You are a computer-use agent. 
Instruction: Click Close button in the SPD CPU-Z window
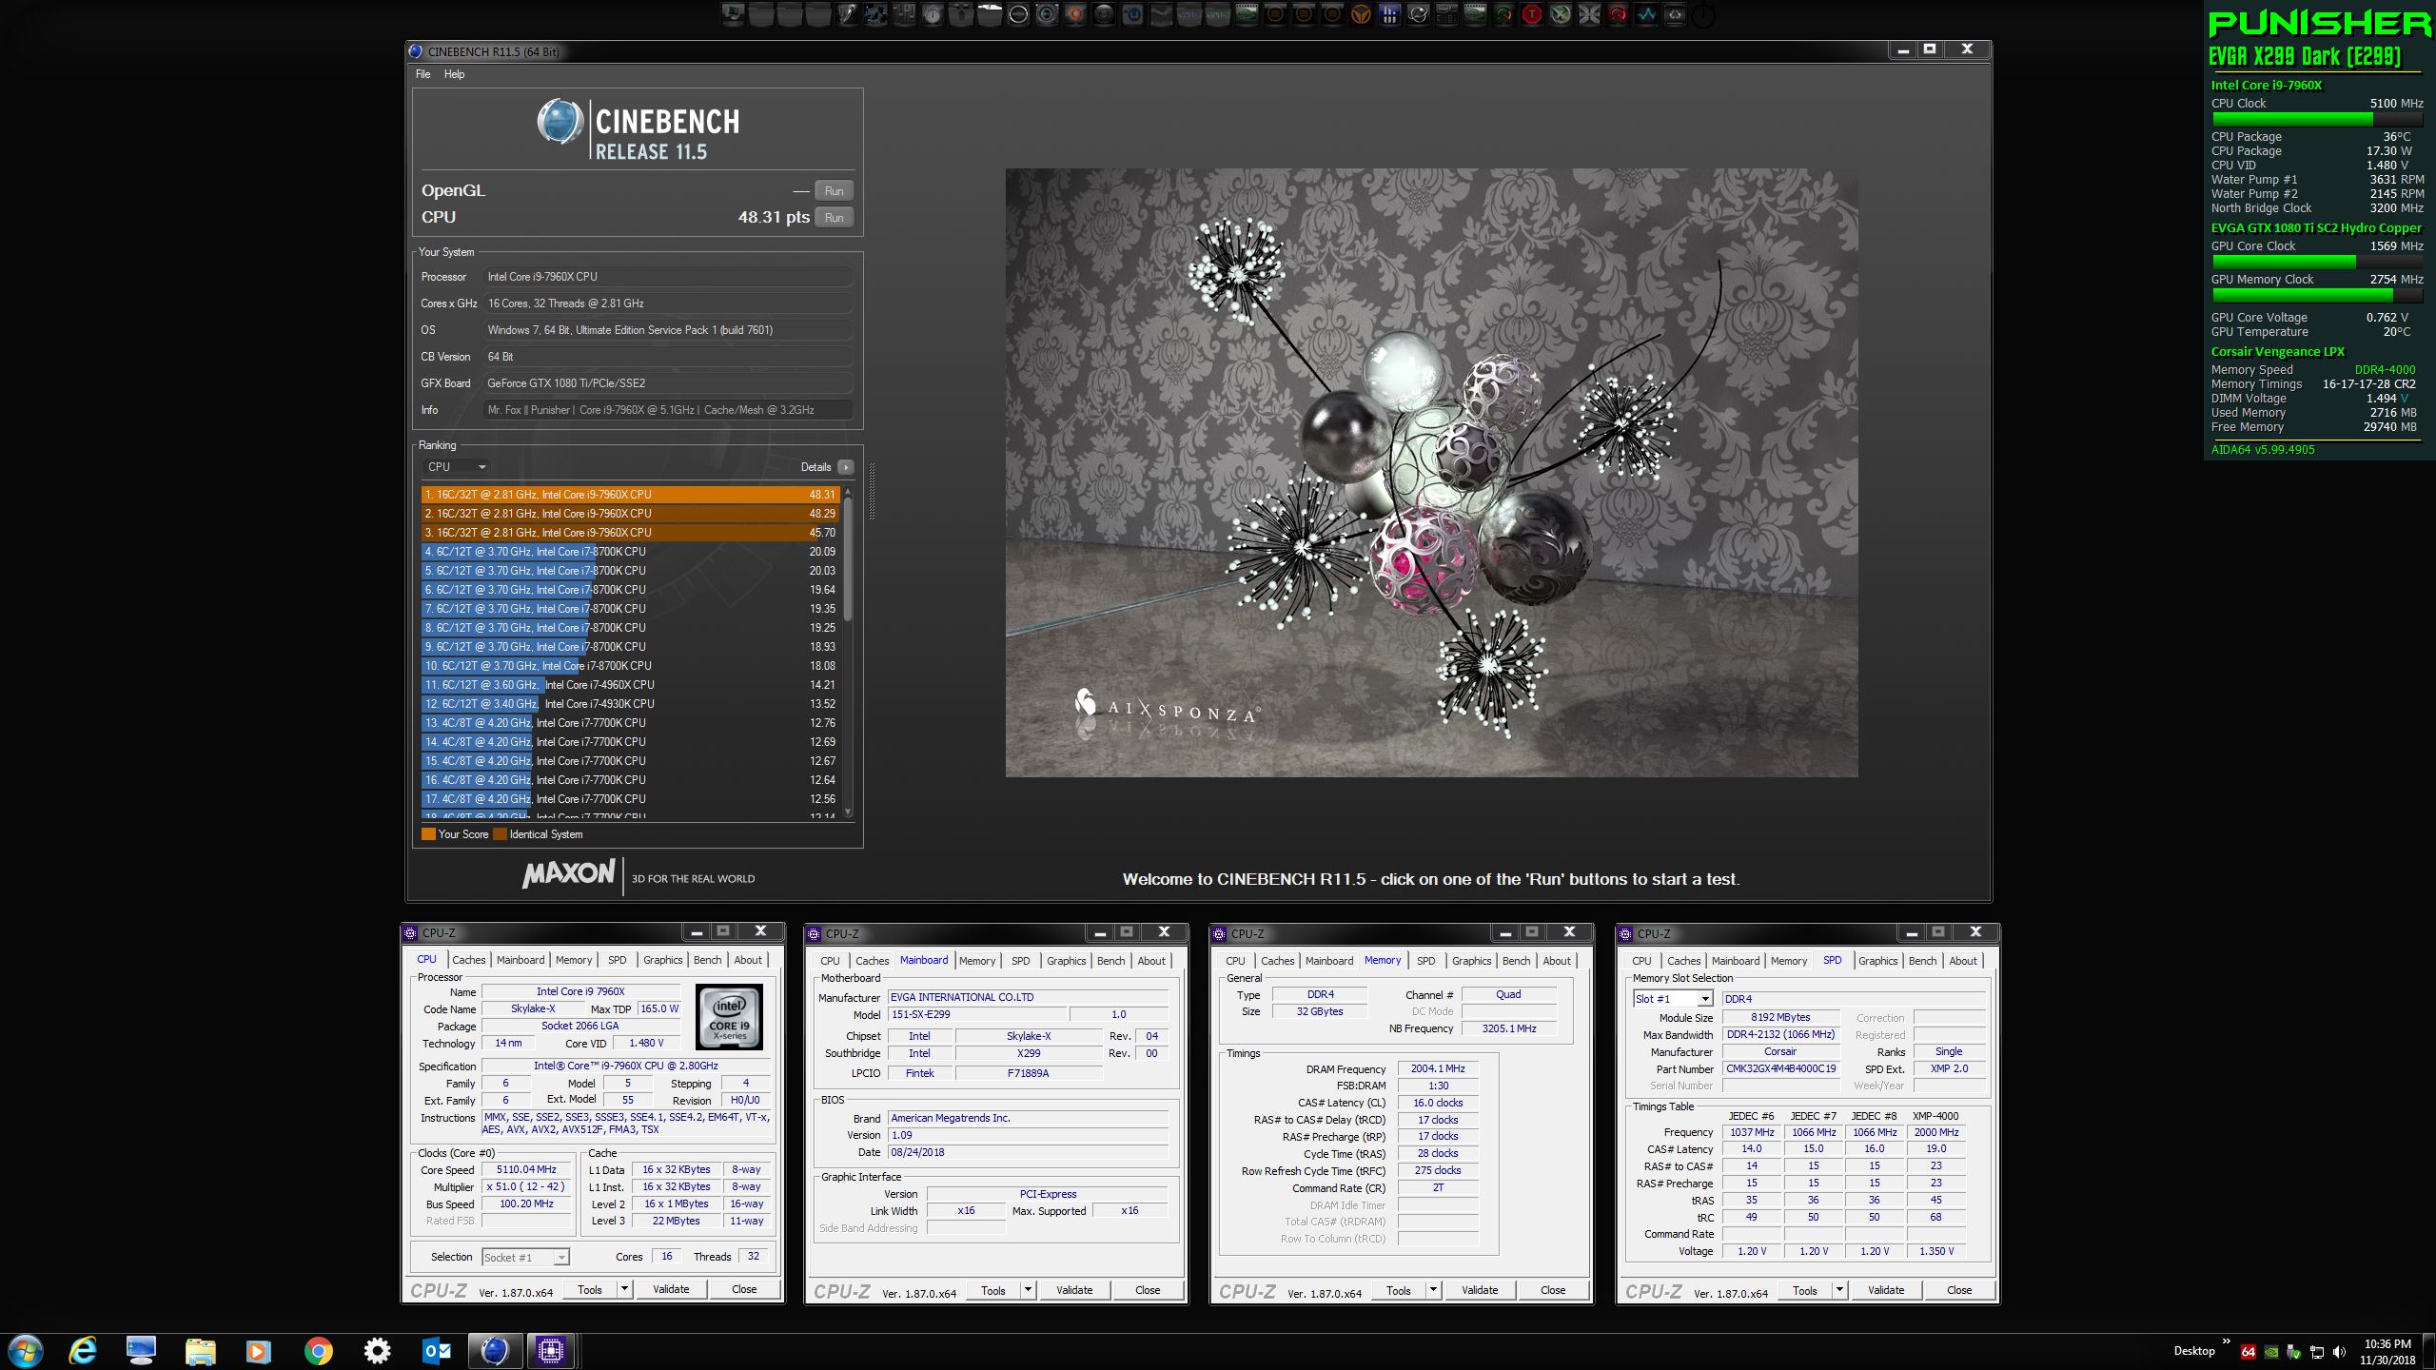point(1959,1291)
